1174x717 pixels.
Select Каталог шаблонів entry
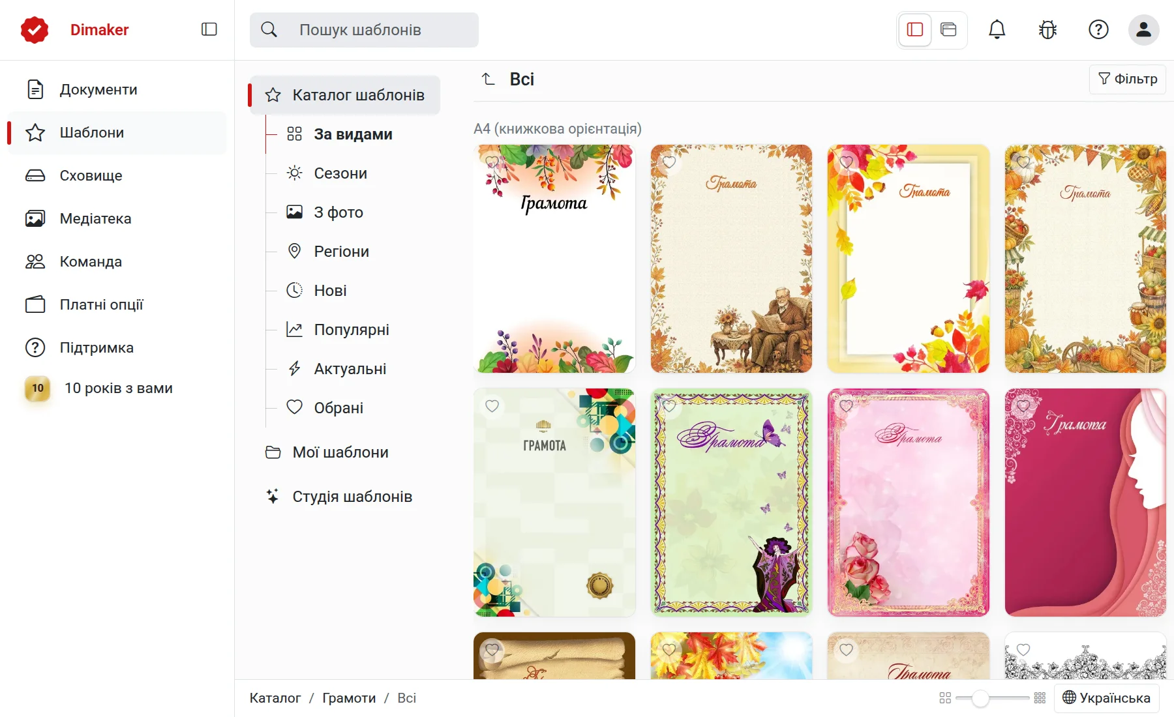[345, 95]
